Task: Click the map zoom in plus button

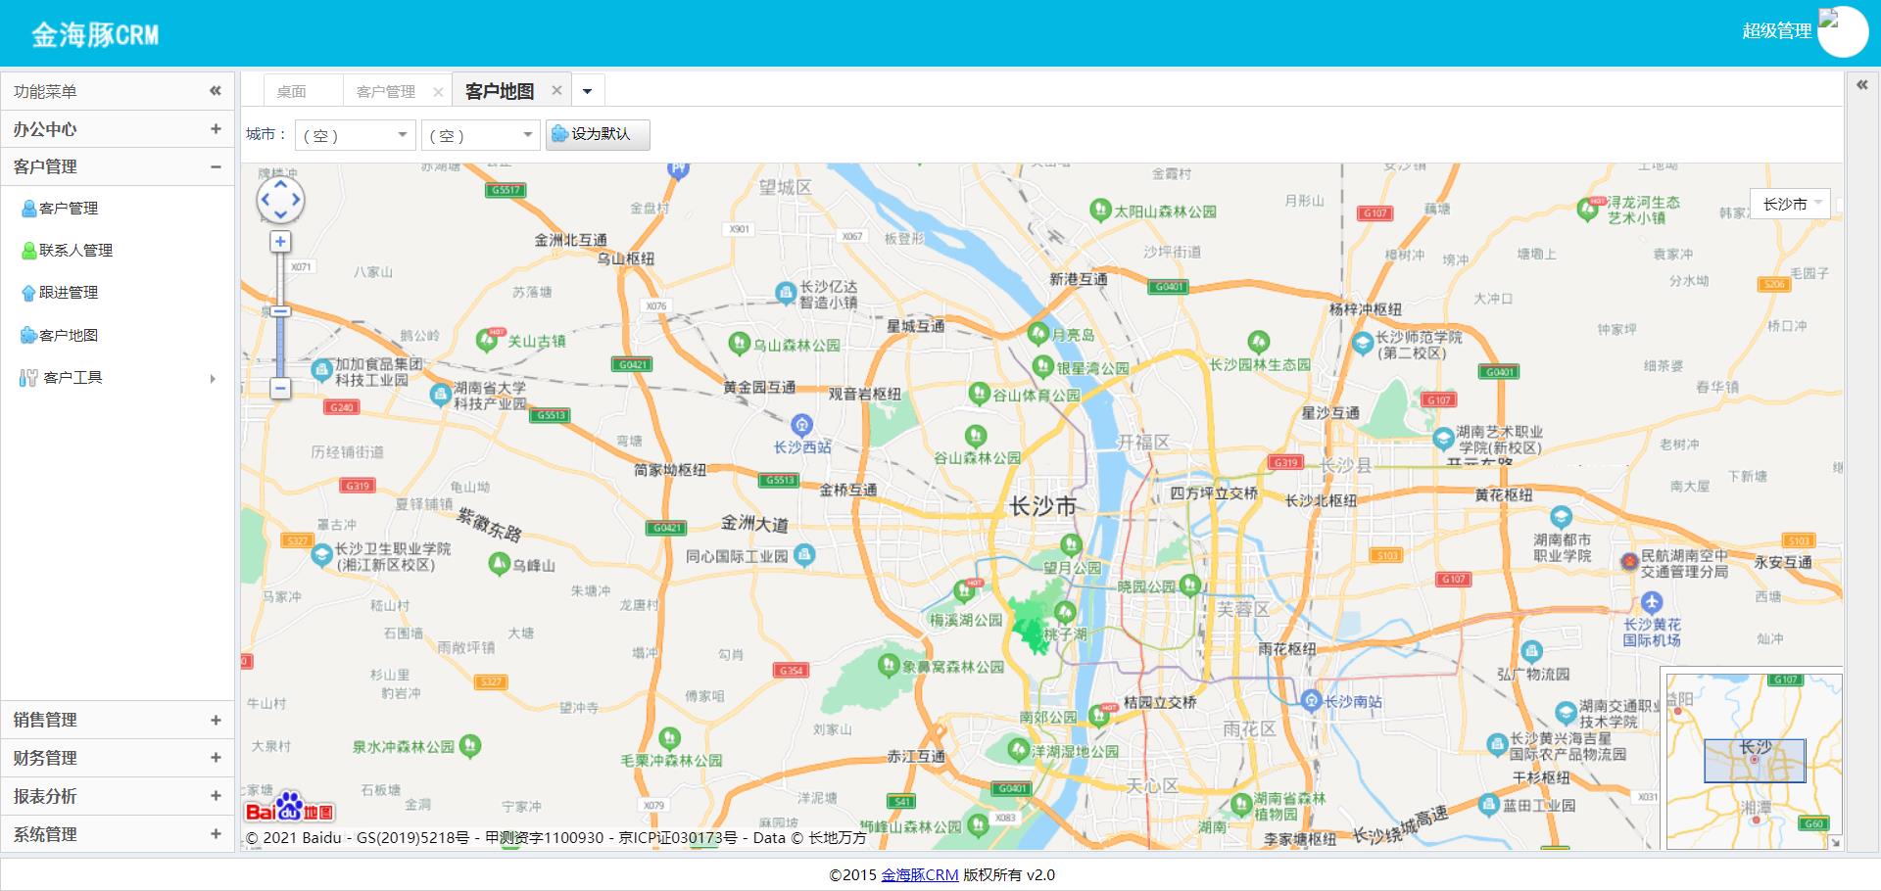Action: (280, 242)
